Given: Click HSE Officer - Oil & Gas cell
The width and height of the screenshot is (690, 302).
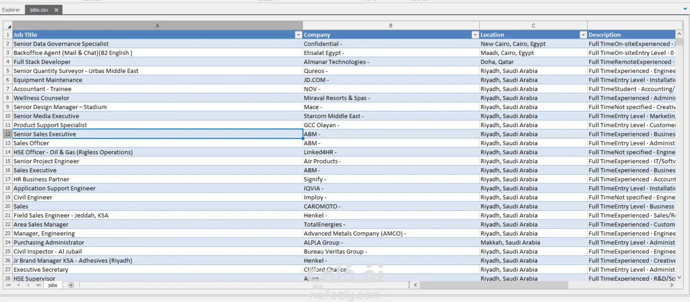Looking at the screenshot, I should point(157,152).
